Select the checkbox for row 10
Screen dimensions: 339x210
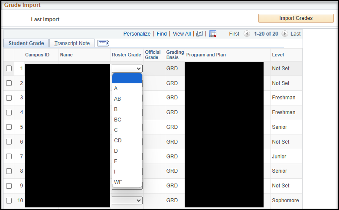[9, 200]
